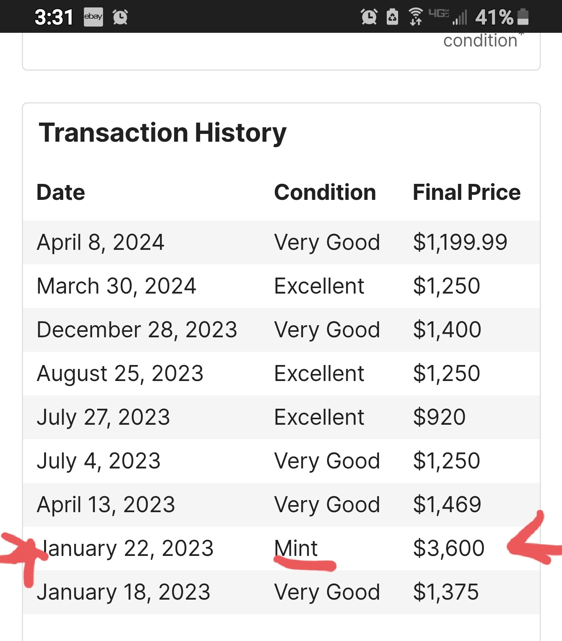
Task: Tap the Wi-Fi signal icon
Action: [416, 17]
